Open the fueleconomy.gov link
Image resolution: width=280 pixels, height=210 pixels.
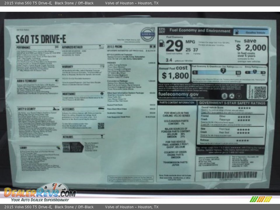click(x=179, y=94)
